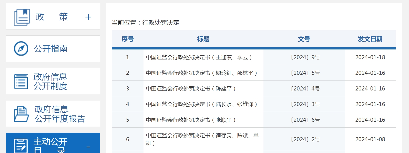Viewport: 409px width, 153px height.
Task: Click the list icon for 政府信息公开制度
Action: [21, 81]
